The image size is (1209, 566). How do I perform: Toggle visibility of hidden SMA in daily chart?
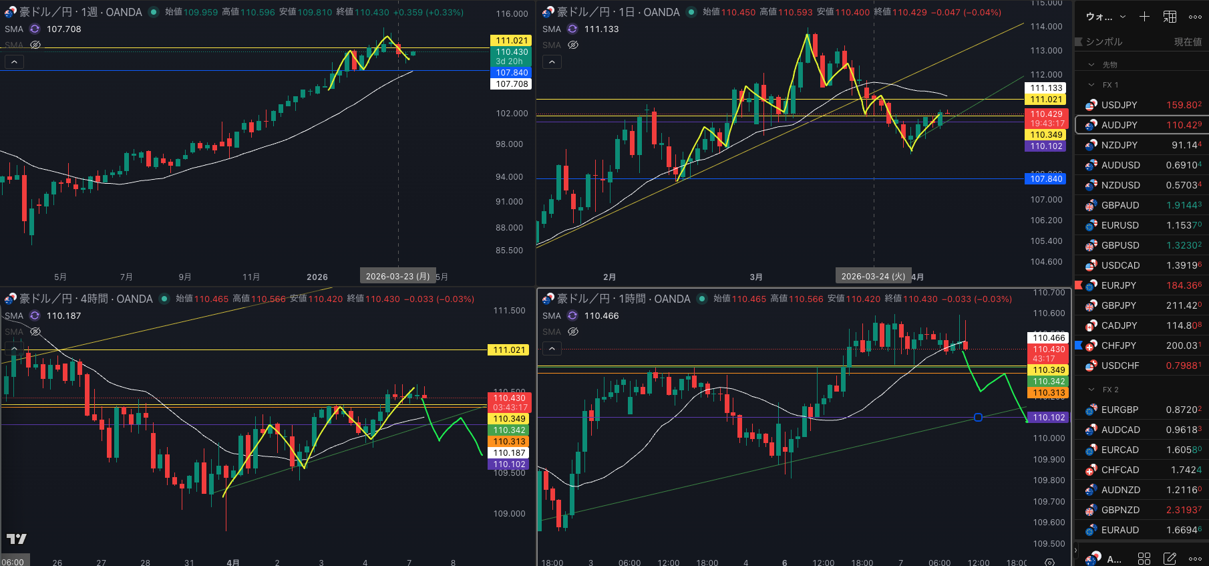[x=573, y=45]
